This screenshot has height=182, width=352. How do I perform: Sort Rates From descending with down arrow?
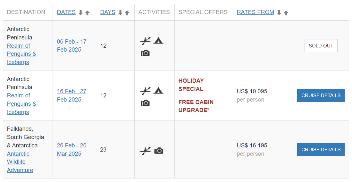tap(279, 13)
